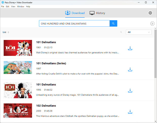Select the 102 Dalmatians thumbnail
157x123 pixels.
point(18,111)
